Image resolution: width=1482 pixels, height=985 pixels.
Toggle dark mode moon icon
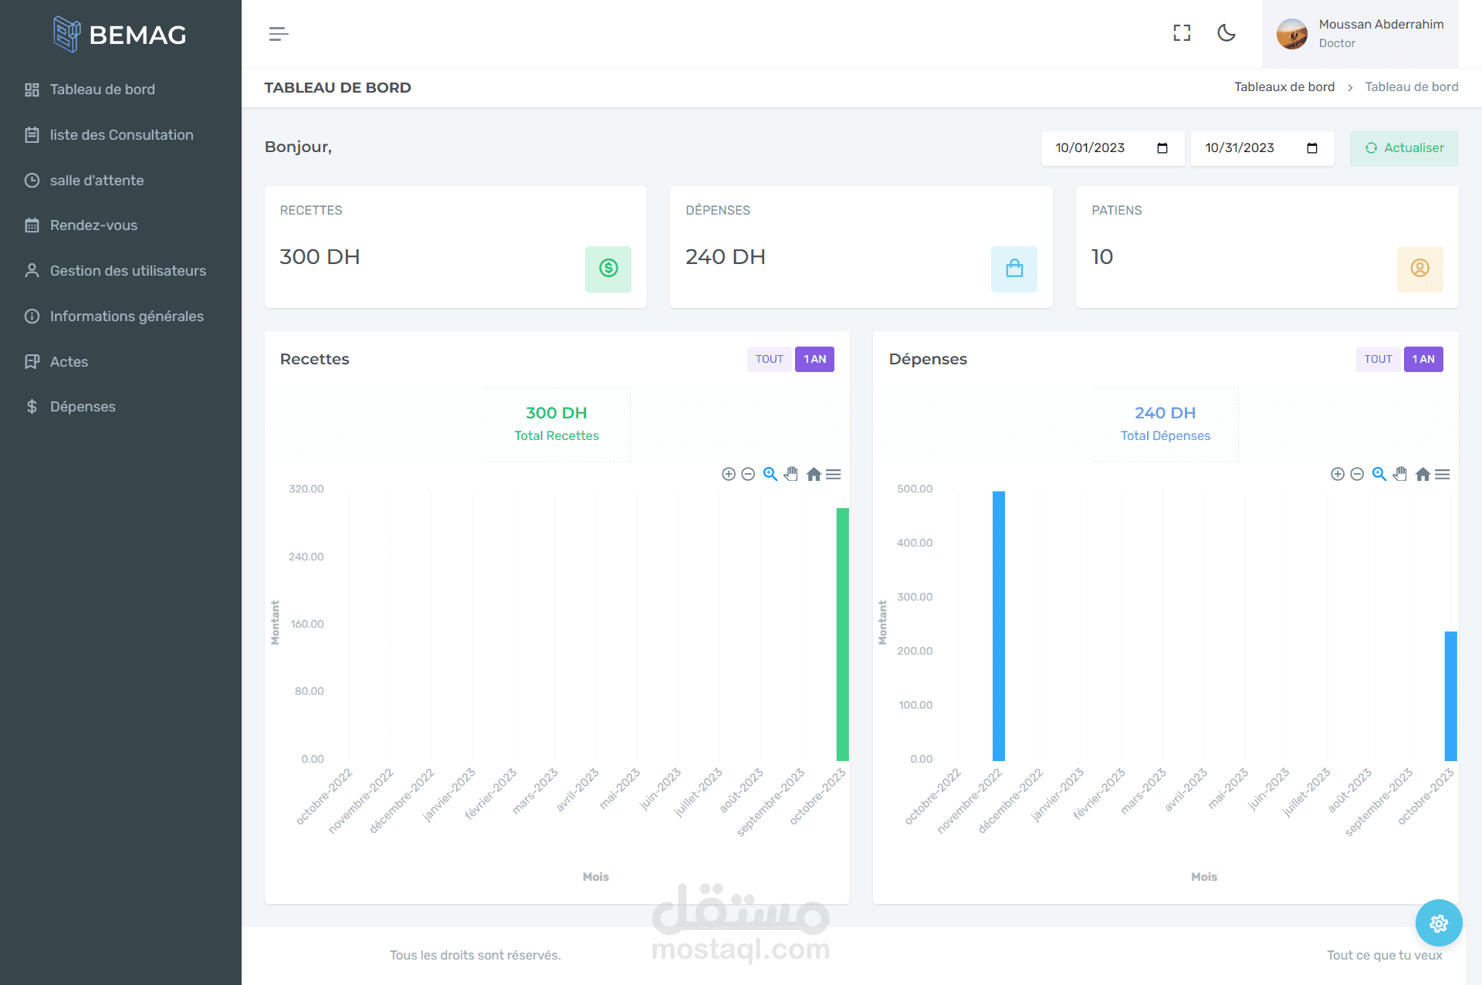[1227, 33]
